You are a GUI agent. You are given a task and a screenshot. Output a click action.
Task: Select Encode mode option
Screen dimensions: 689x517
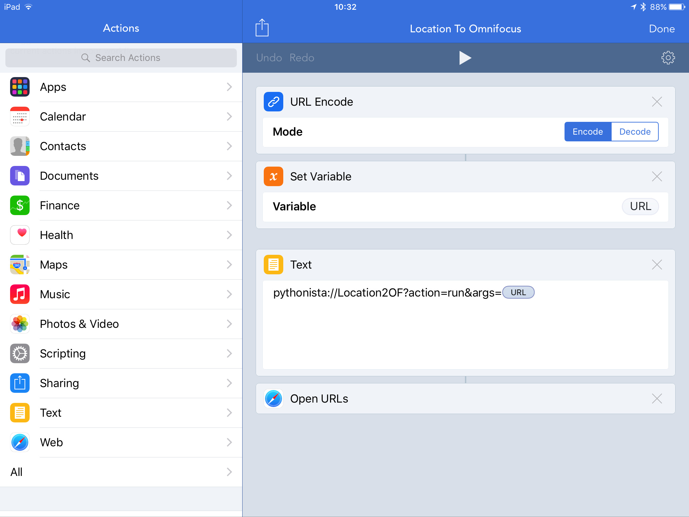[x=587, y=132]
